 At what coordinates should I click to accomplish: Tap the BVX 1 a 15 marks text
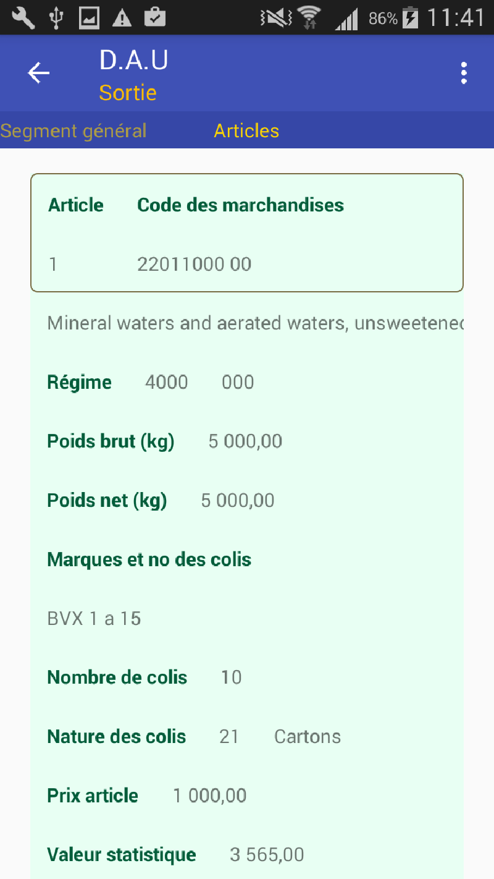point(94,619)
